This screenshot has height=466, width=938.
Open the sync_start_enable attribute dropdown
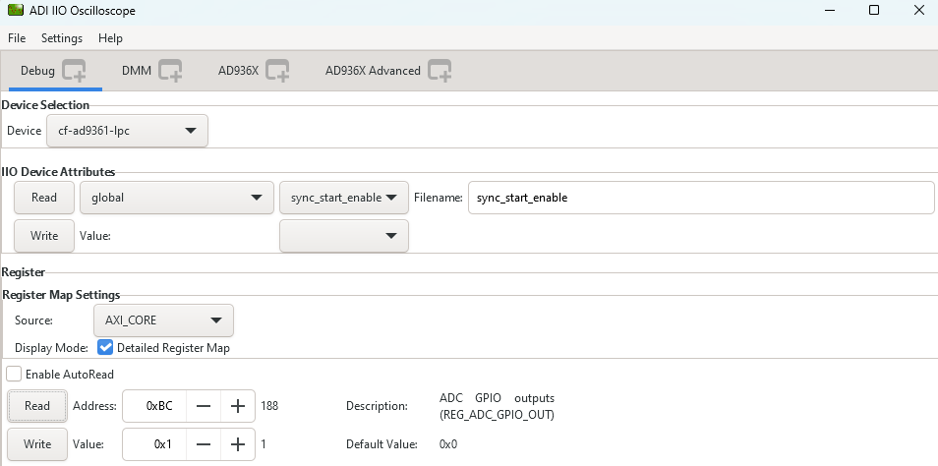tap(344, 198)
